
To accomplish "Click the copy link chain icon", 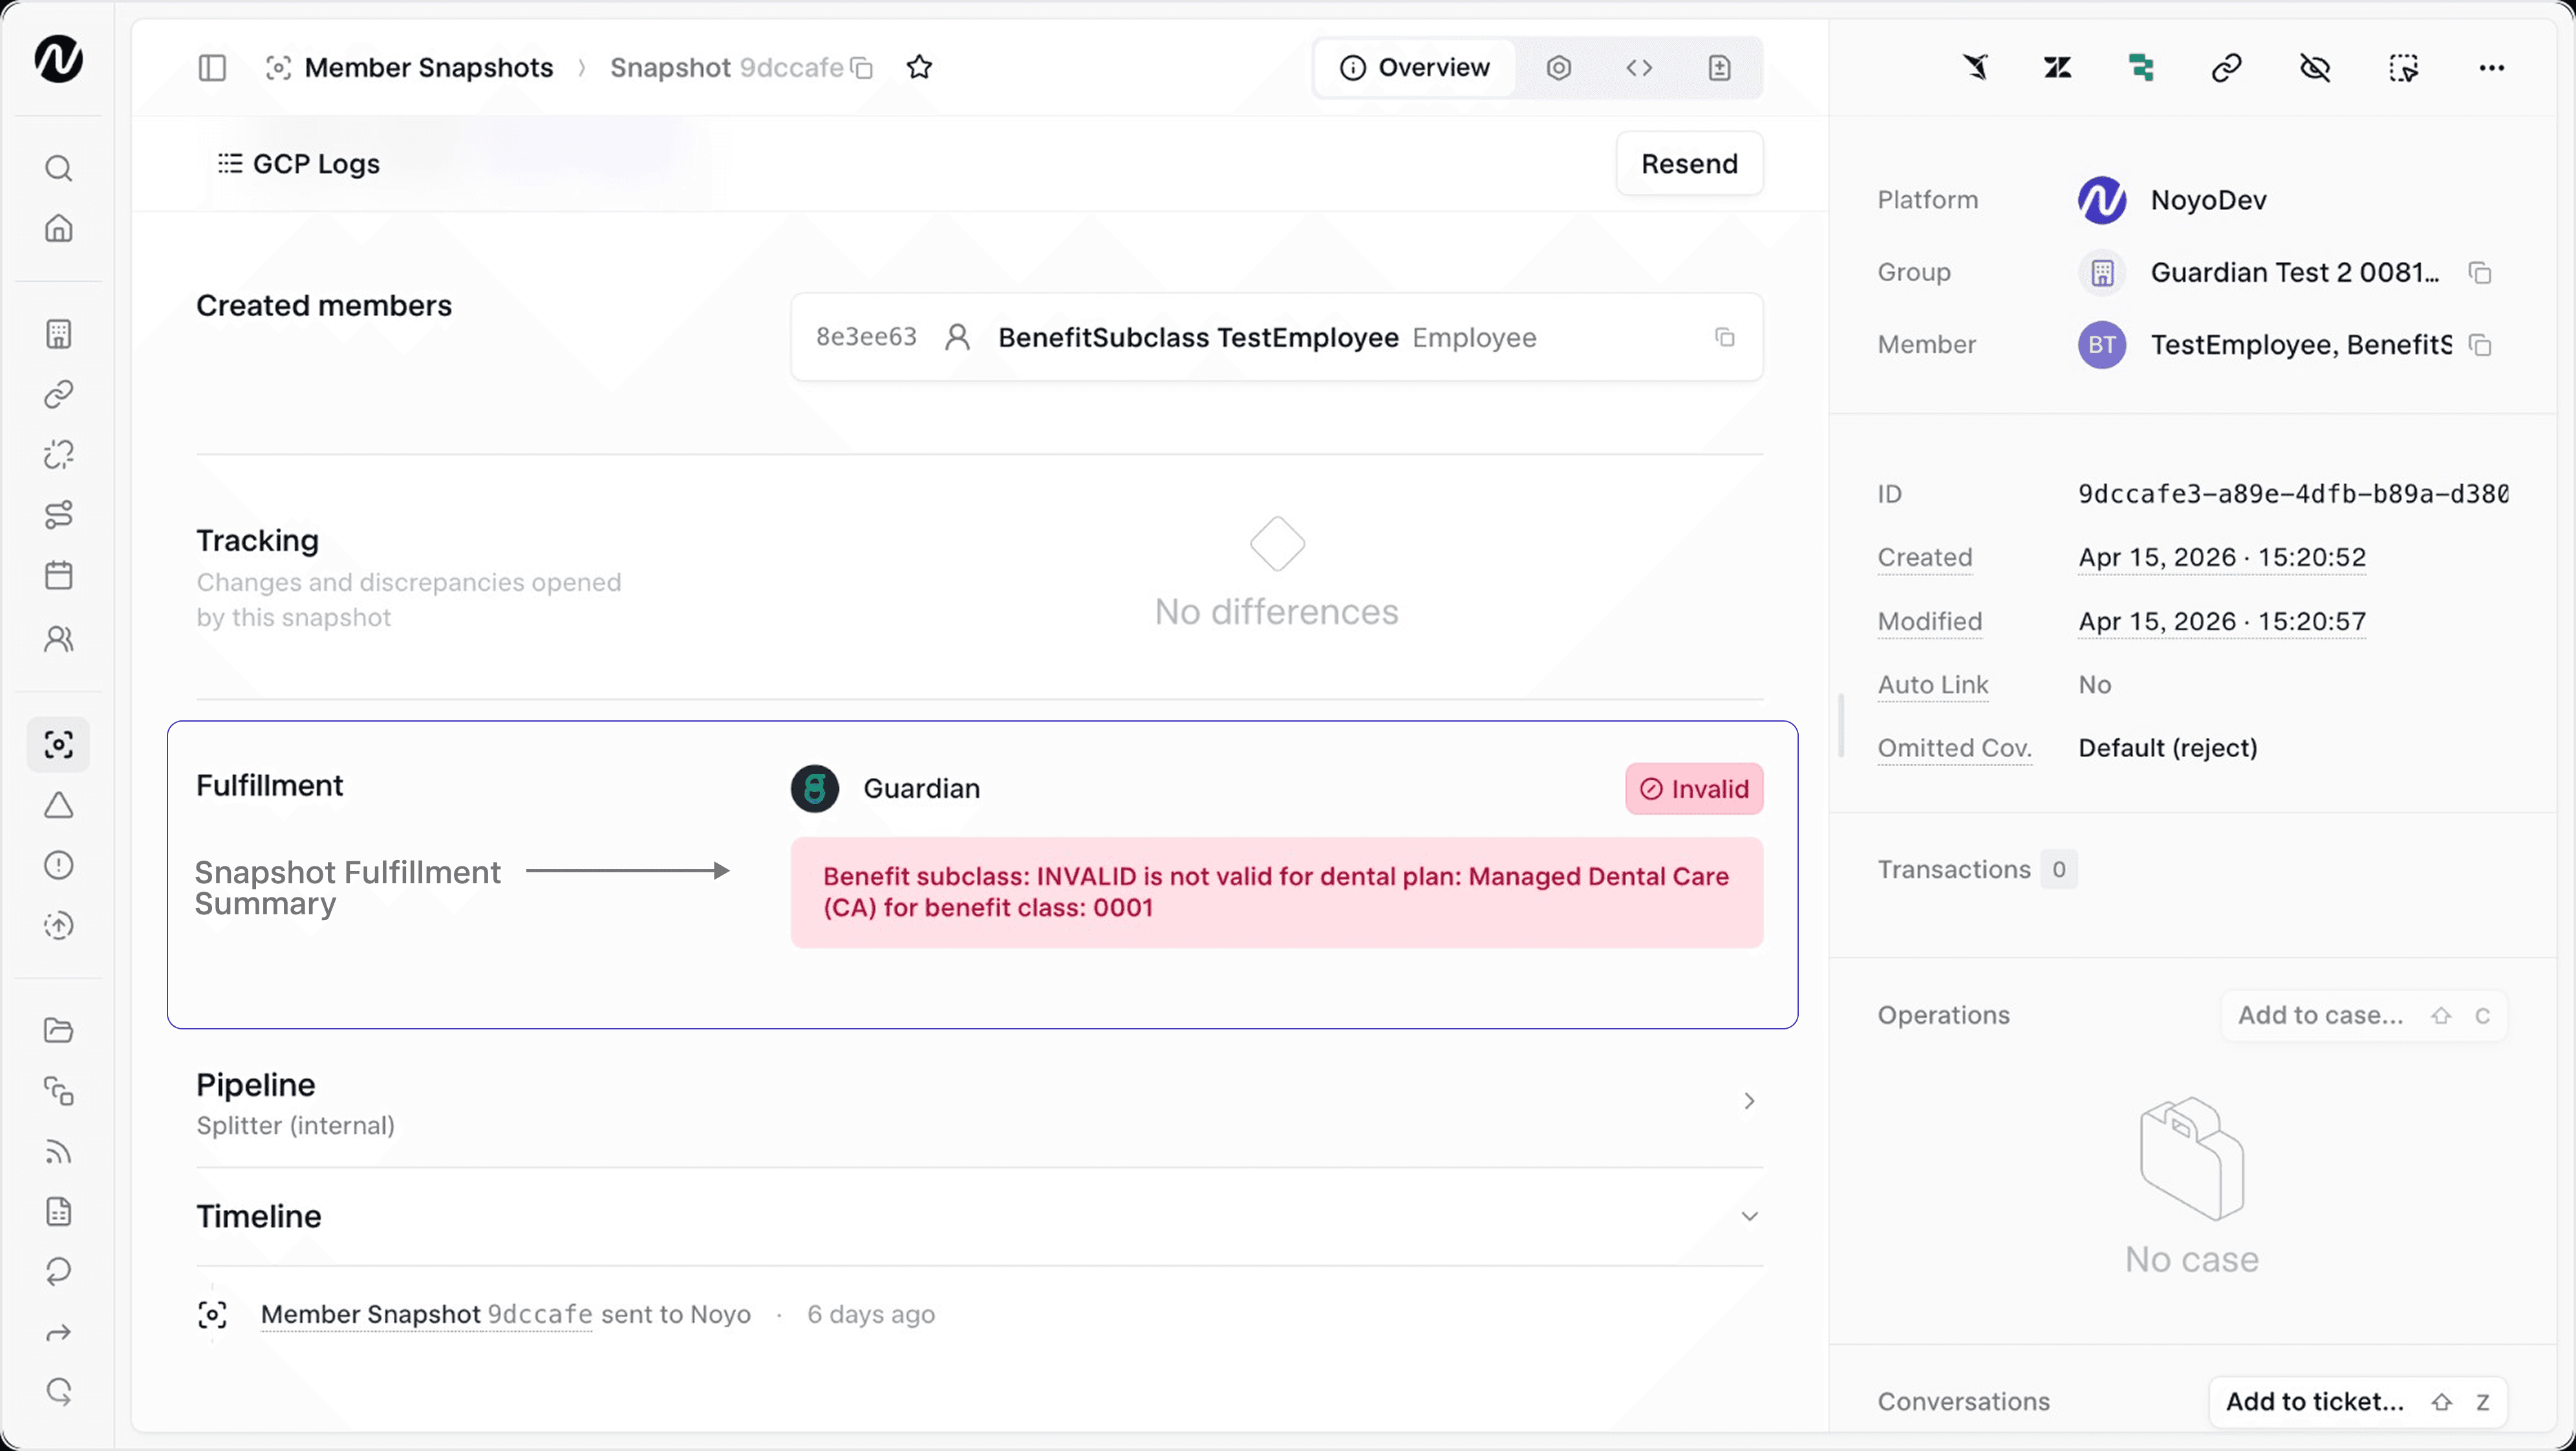I will [2226, 68].
